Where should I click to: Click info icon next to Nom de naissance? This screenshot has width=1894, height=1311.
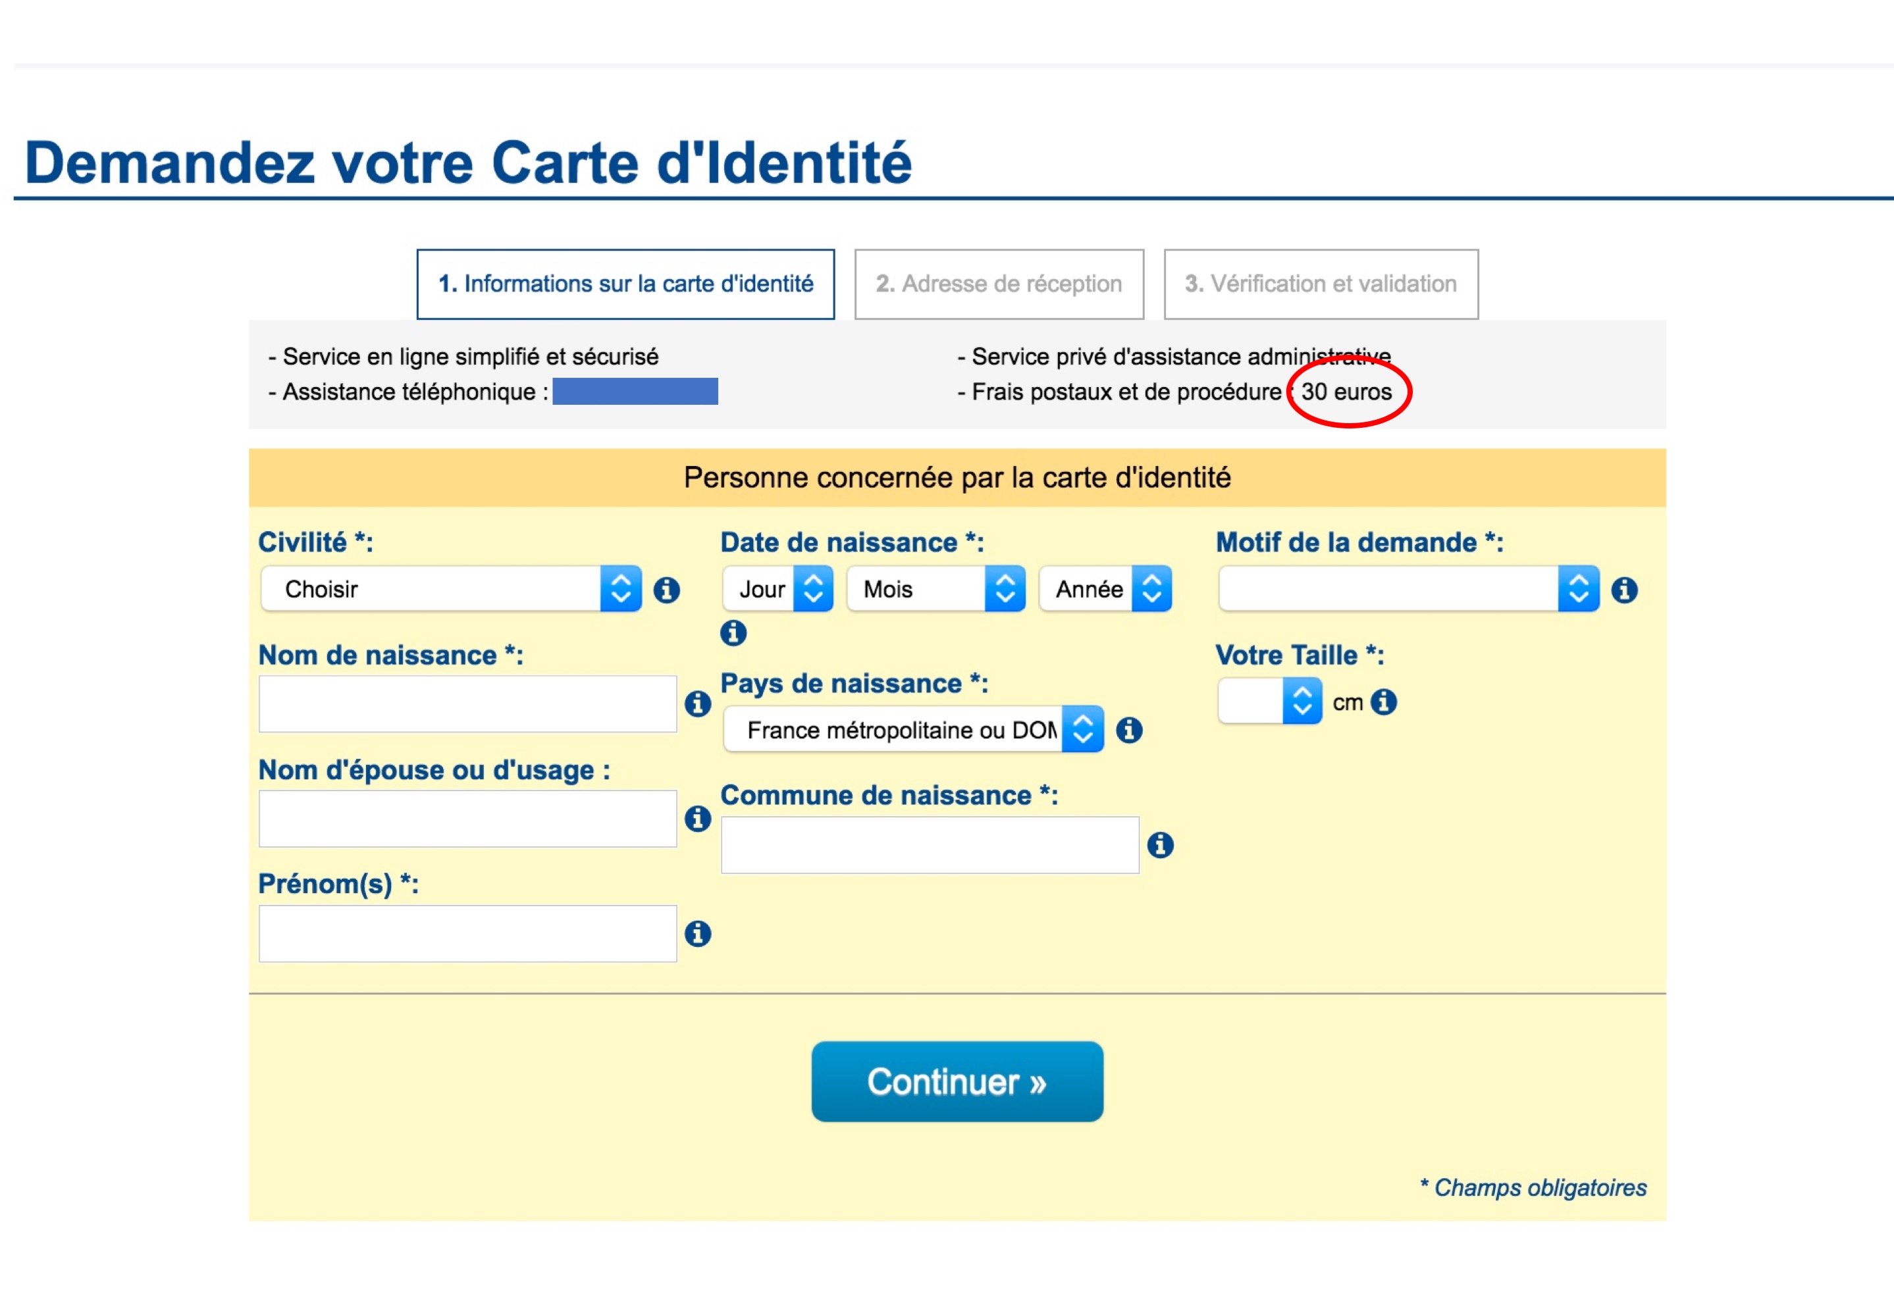click(x=698, y=703)
